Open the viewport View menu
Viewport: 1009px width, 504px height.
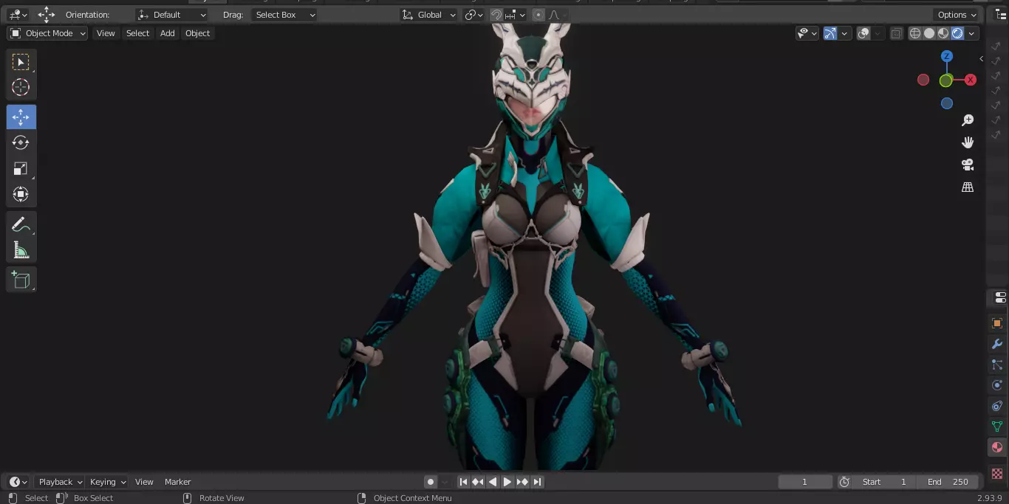pos(106,33)
